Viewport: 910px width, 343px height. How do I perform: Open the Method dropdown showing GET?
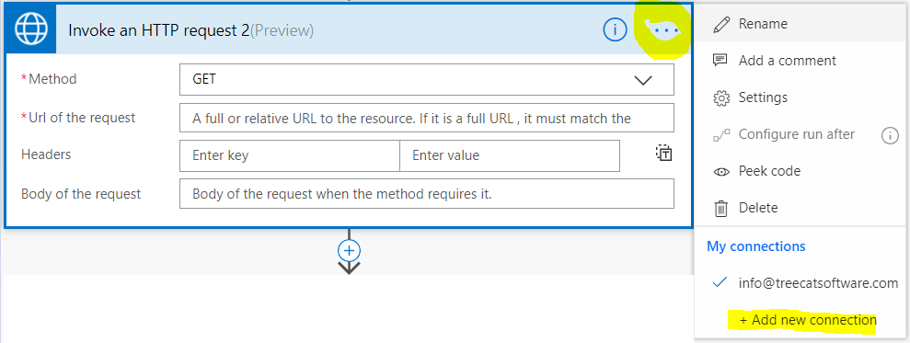427,79
